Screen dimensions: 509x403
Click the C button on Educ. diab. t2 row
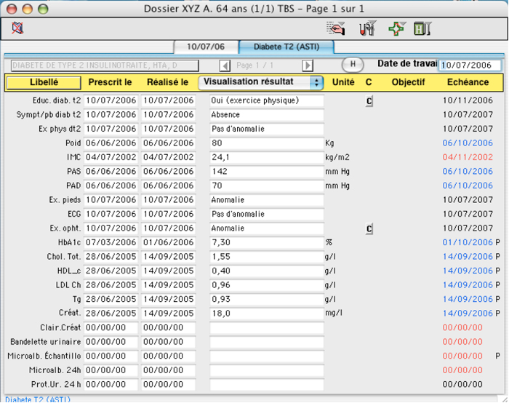pos(369,101)
